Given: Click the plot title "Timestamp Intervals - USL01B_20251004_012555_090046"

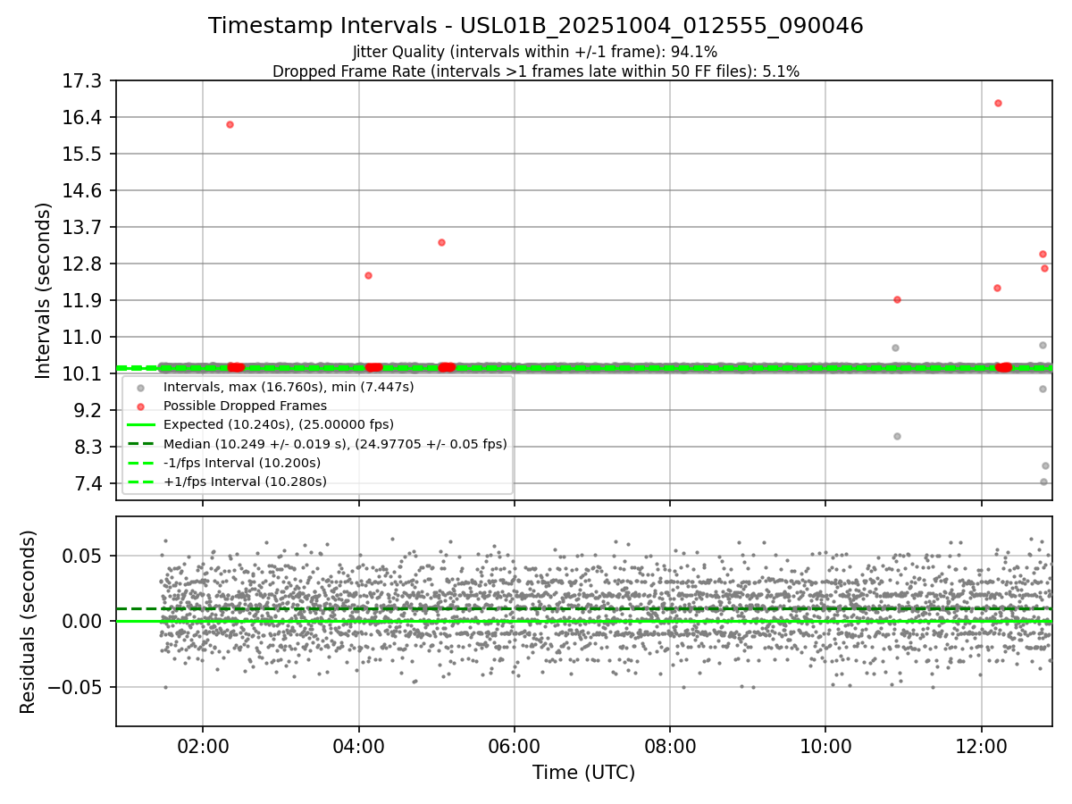Looking at the screenshot, I should pos(536,26).
